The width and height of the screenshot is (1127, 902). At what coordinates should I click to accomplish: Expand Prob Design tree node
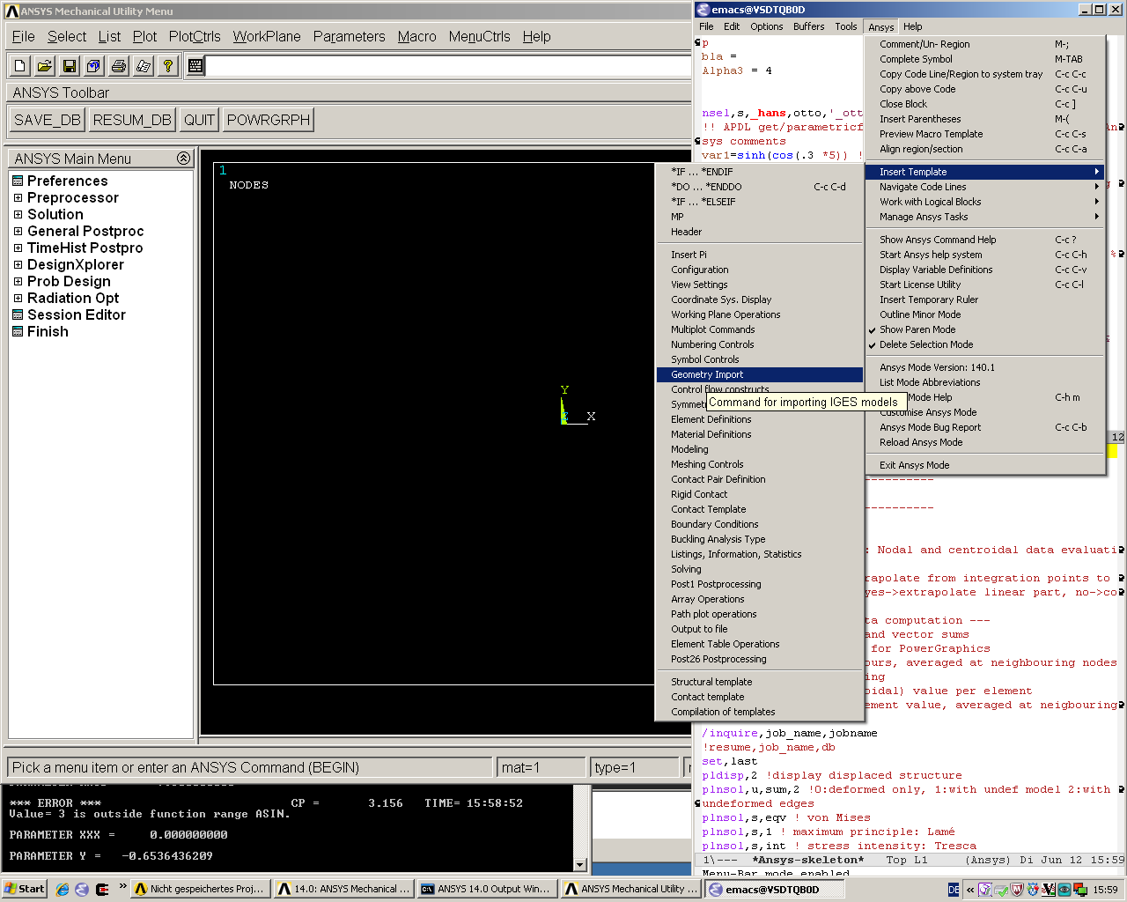tap(18, 281)
